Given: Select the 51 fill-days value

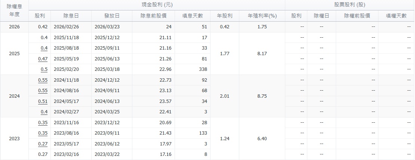Looking at the screenshot, I should [x=205, y=27].
